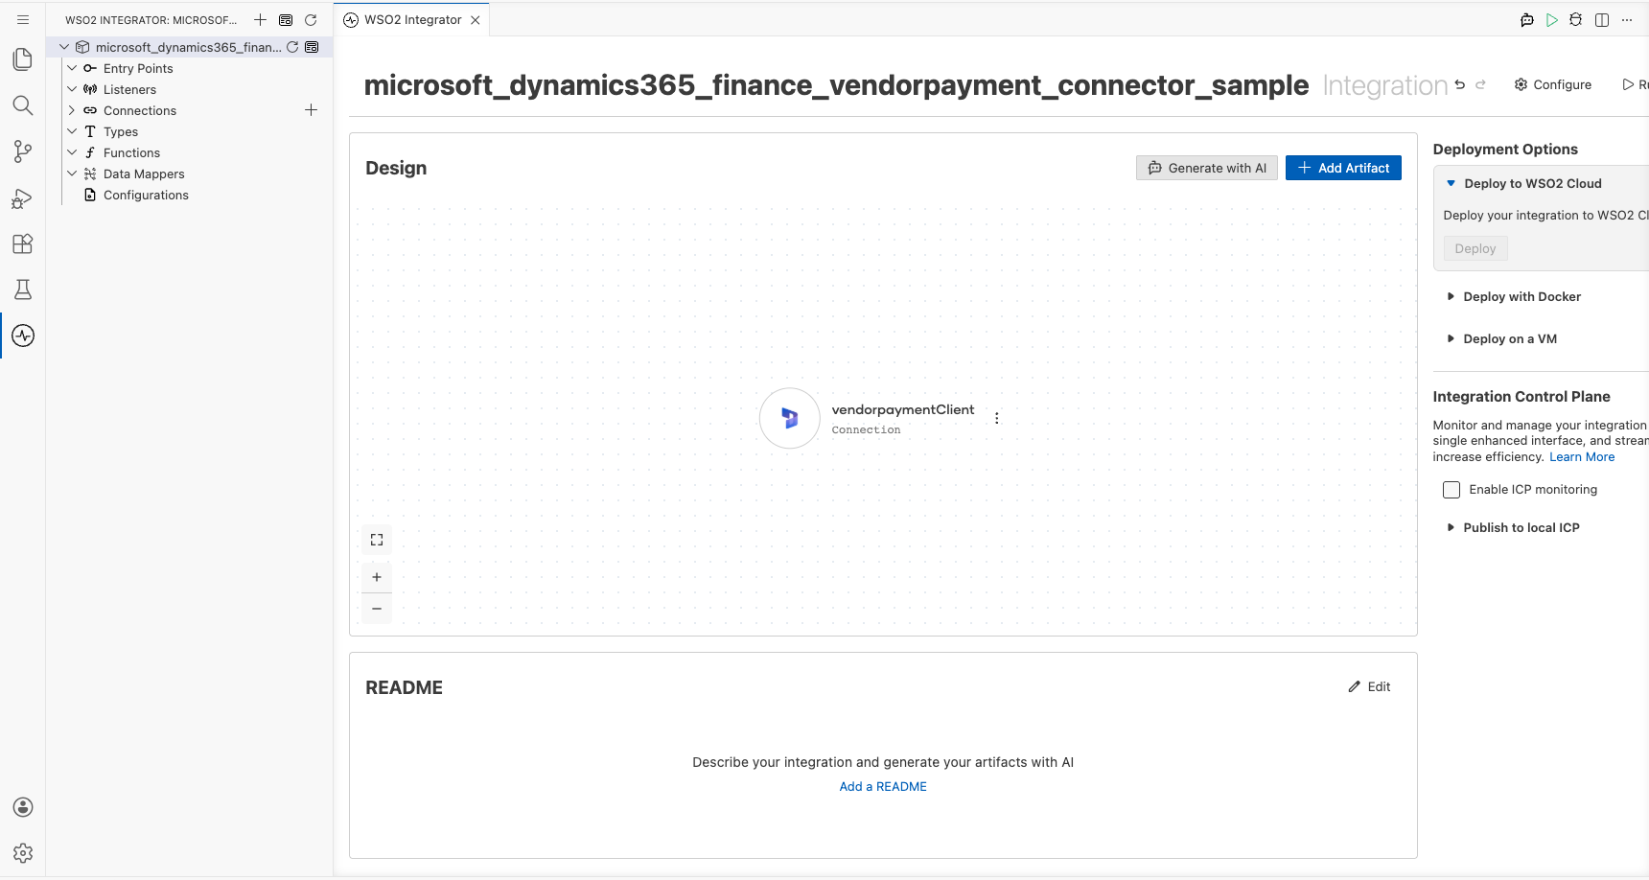Click Generate with AI button
1649x880 pixels.
coord(1207,168)
